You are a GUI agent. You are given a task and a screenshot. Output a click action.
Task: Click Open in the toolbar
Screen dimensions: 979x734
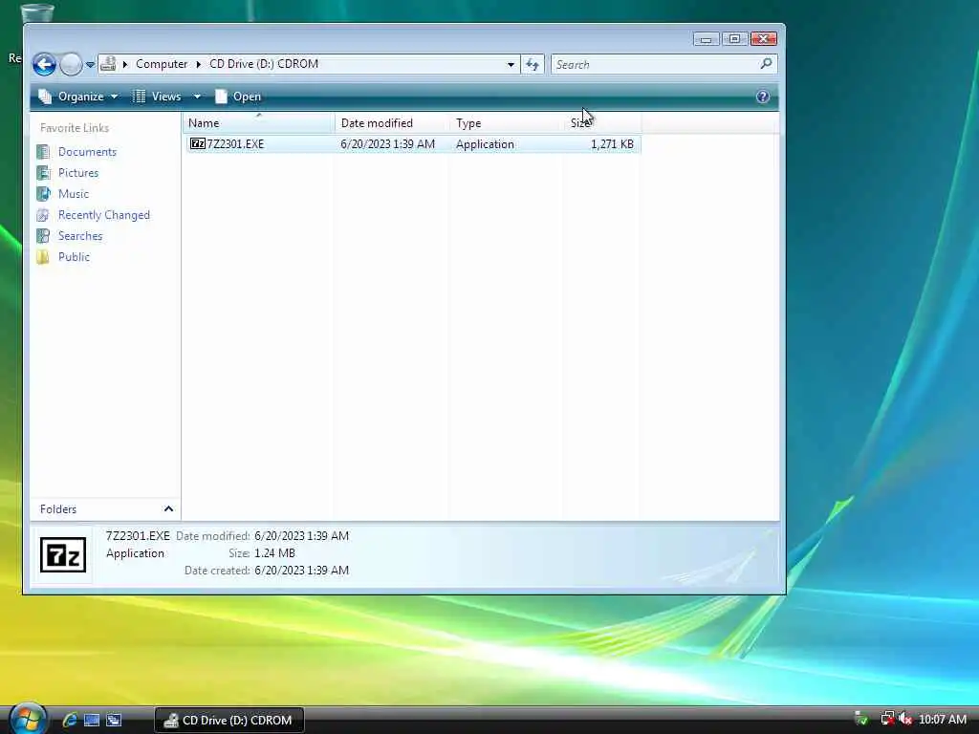238,97
